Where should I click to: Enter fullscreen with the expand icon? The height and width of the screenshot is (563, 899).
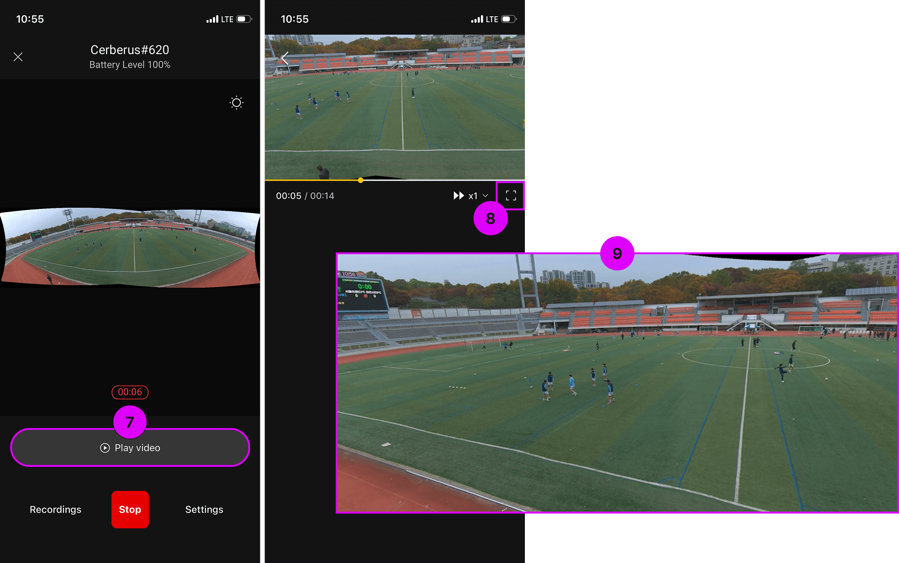pos(511,196)
